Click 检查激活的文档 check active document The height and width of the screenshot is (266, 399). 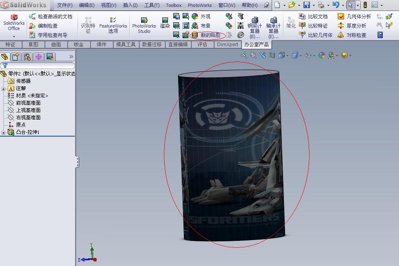(51, 17)
